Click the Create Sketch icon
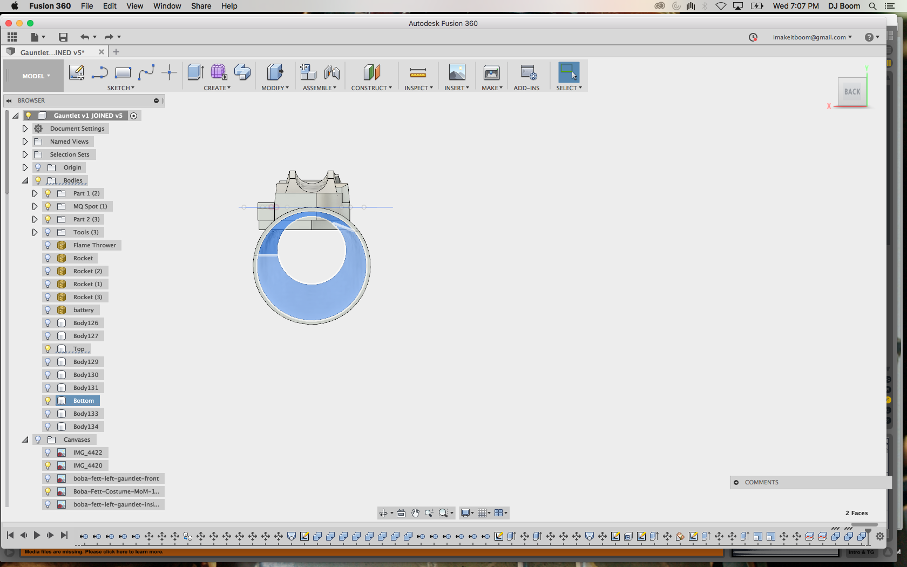The width and height of the screenshot is (907, 567). [77, 72]
